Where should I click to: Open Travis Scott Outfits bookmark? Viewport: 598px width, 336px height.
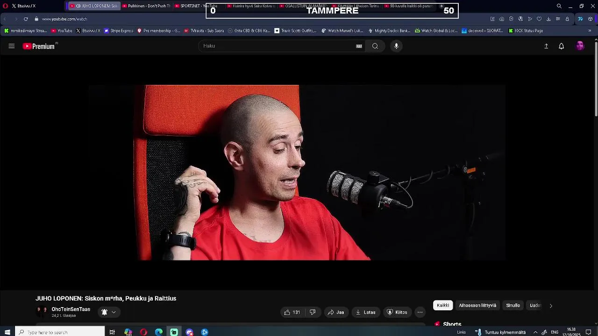296,31
